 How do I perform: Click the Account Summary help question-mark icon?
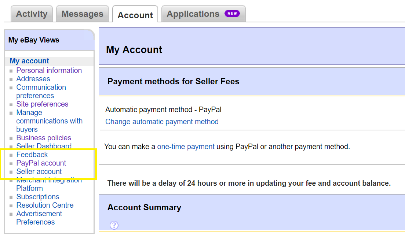114,225
